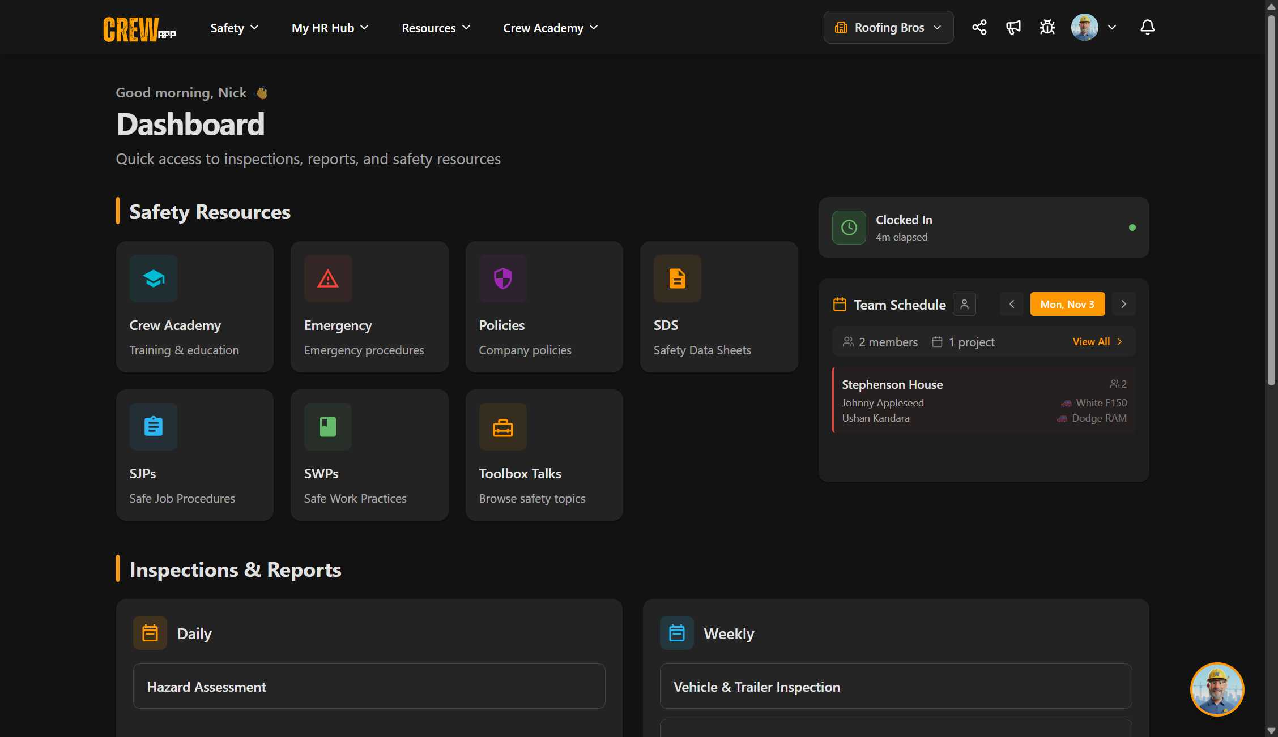Click the announcements megaphone icon

1013,27
